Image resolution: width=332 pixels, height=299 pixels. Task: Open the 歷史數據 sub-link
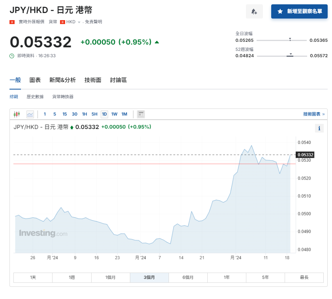35,97
